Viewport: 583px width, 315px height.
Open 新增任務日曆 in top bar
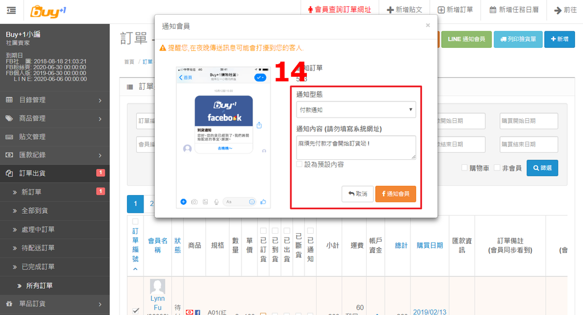point(514,10)
